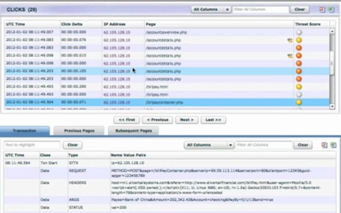Viewport: 341px width, 213px height.
Task: Click the Clicks table scrollbar down arrow
Action: click(x=332, y=106)
